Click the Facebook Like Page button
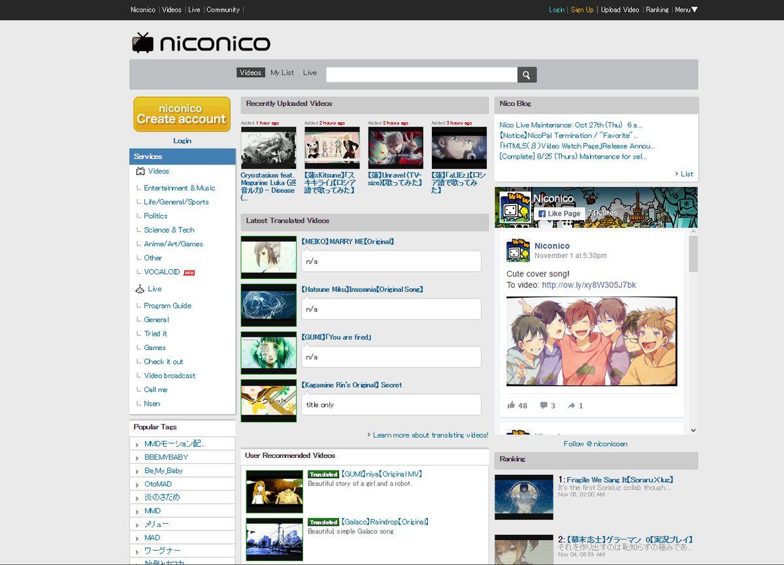784x565 pixels. (560, 214)
